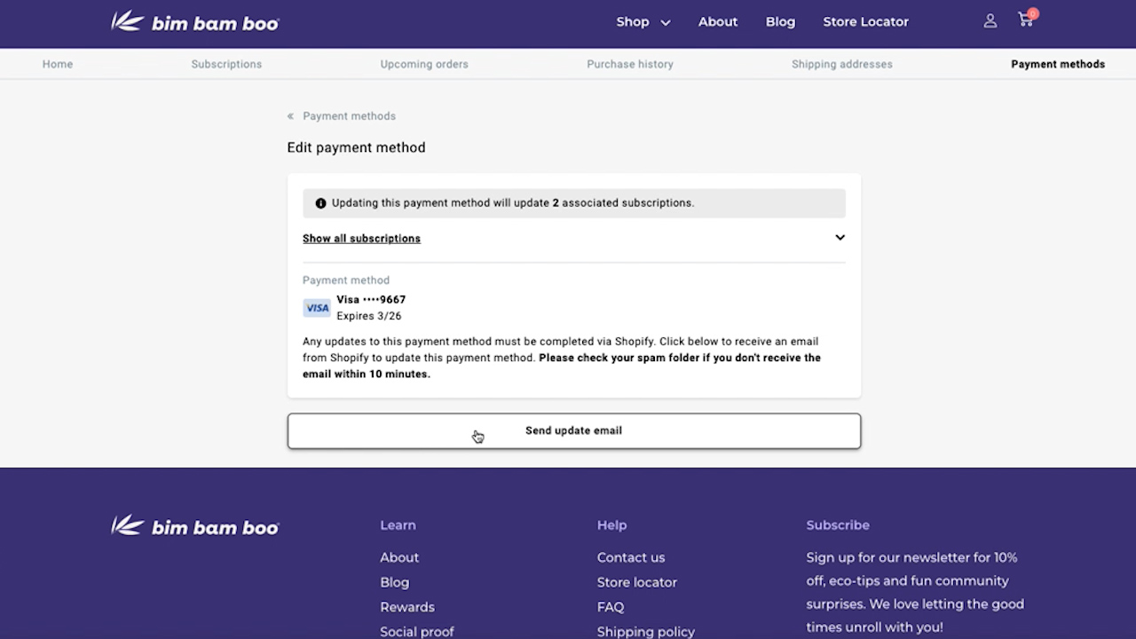Open Store Locator in top navigation

[865, 22]
